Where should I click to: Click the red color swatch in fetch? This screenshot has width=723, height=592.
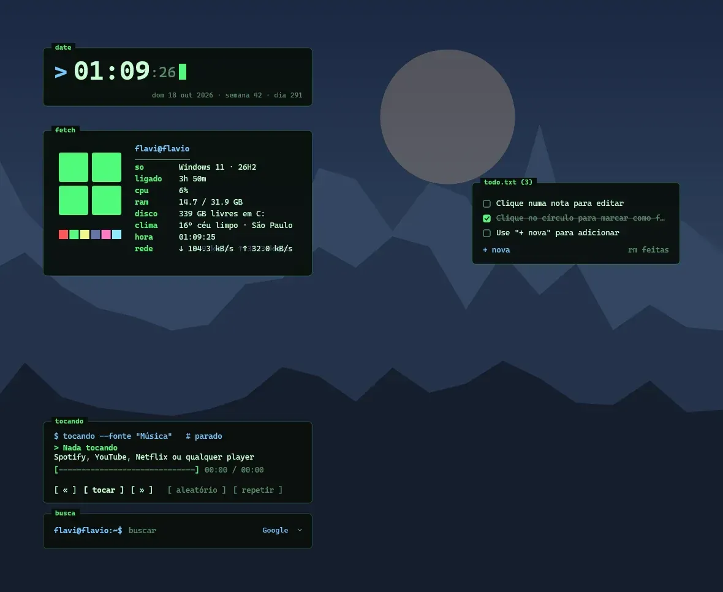coord(63,234)
